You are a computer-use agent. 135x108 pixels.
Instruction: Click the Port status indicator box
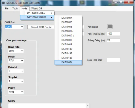point(110,27)
